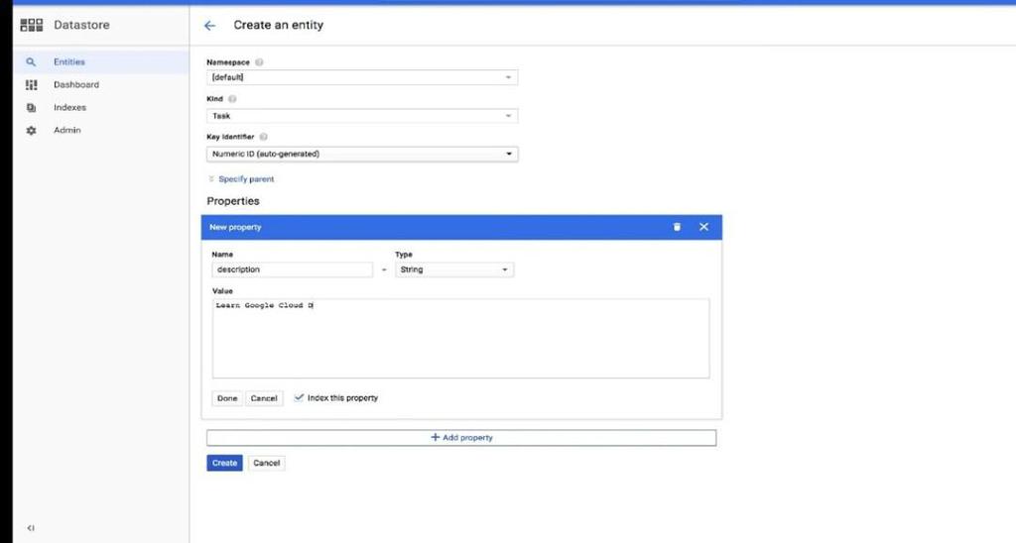Click the Specify parent link
Image resolution: width=1016 pixels, height=543 pixels.
pyautogui.click(x=245, y=179)
